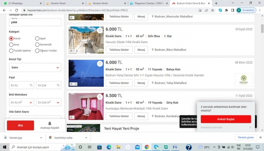
Task: Click heart icon on Yahşi Mahallesi listing
Action: [100, 64]
